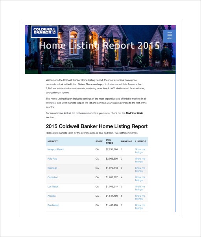Click the $1,979,218 price cell
201x237 pixels.
(112, 168)
